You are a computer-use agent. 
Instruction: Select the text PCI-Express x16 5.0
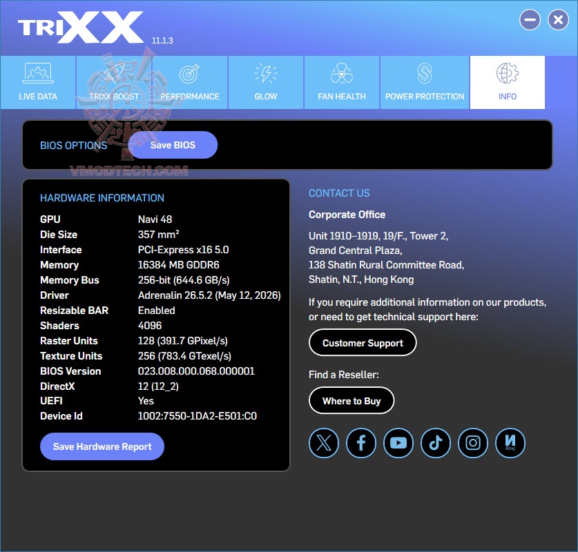[183, 250]
